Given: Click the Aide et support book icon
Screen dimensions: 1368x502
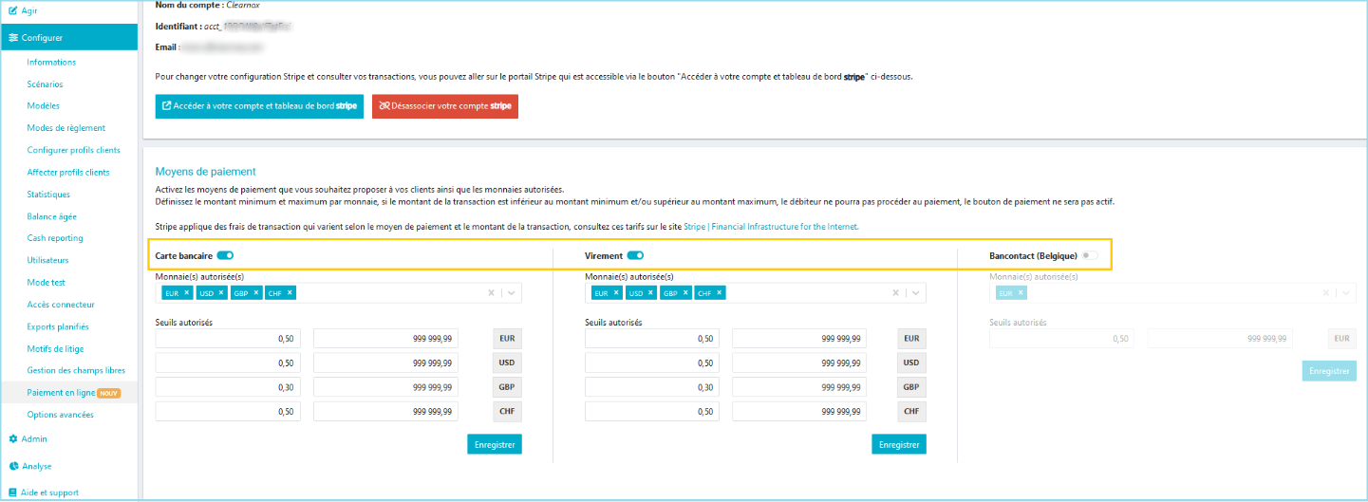Looking at the screenshot, I should 13,493.
